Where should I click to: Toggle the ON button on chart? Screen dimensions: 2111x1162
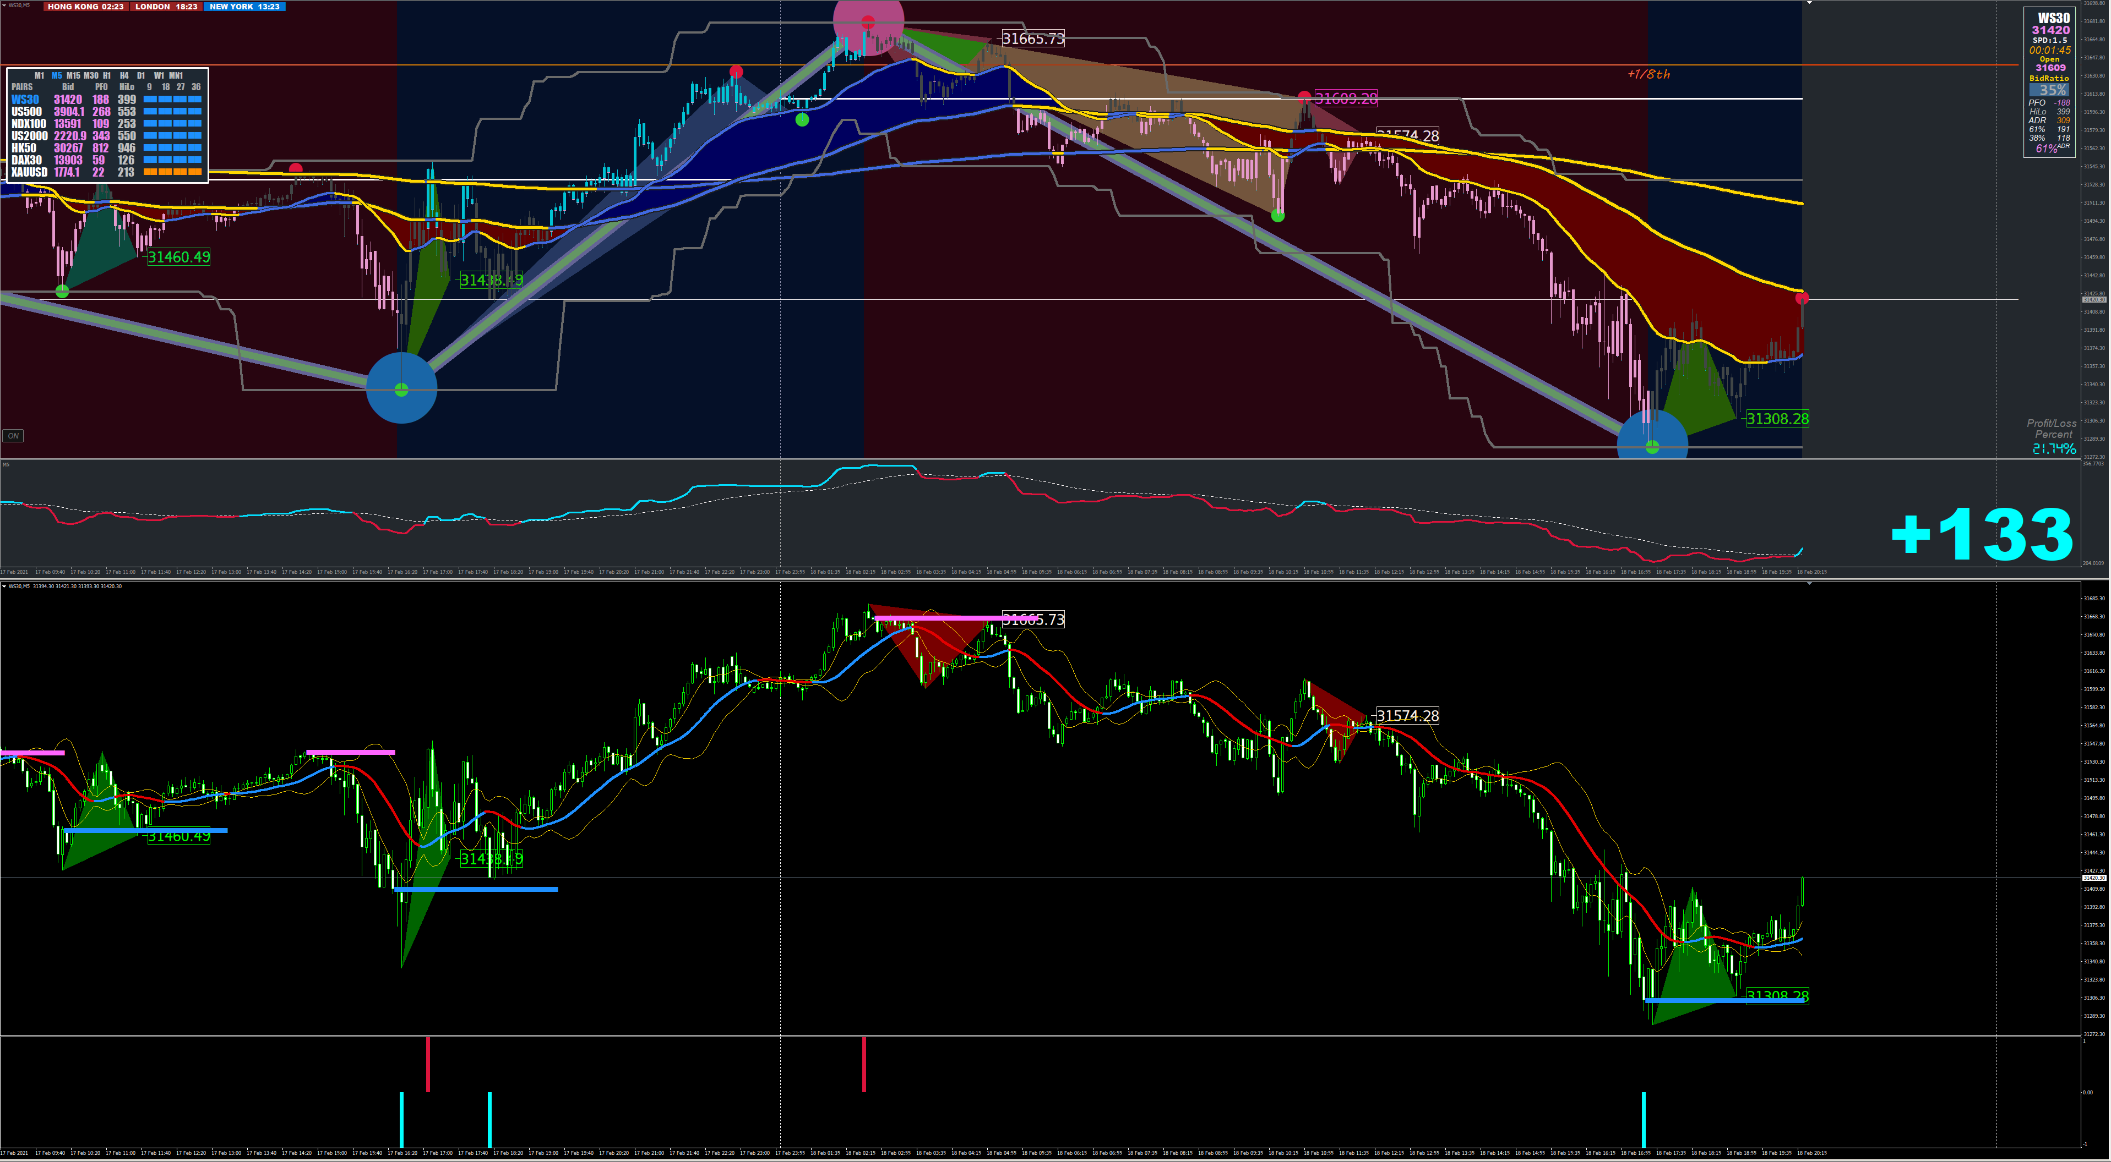point(13,436)
